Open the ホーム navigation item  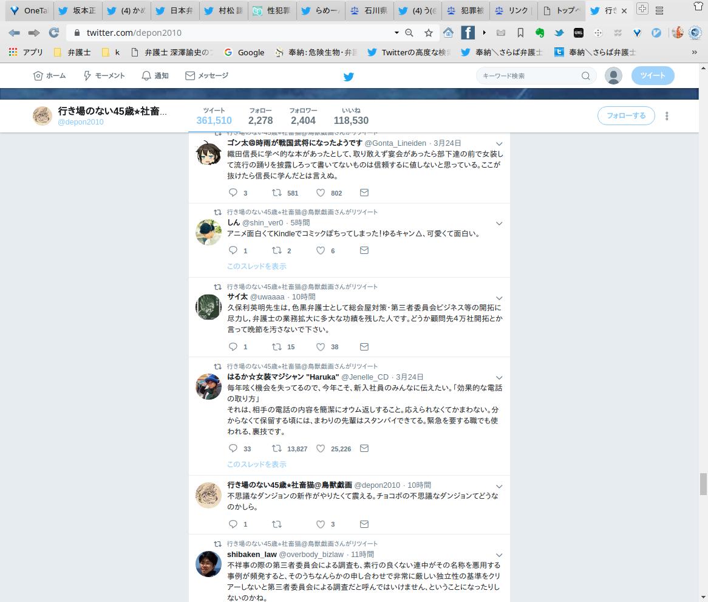tap(50, 75)
